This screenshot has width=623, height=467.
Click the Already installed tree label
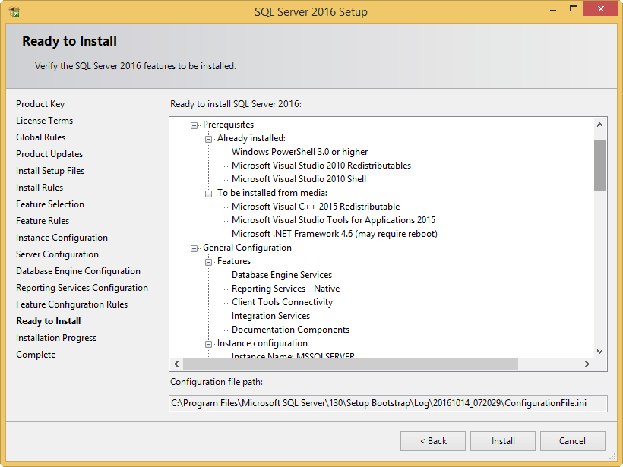pos(251,138)
